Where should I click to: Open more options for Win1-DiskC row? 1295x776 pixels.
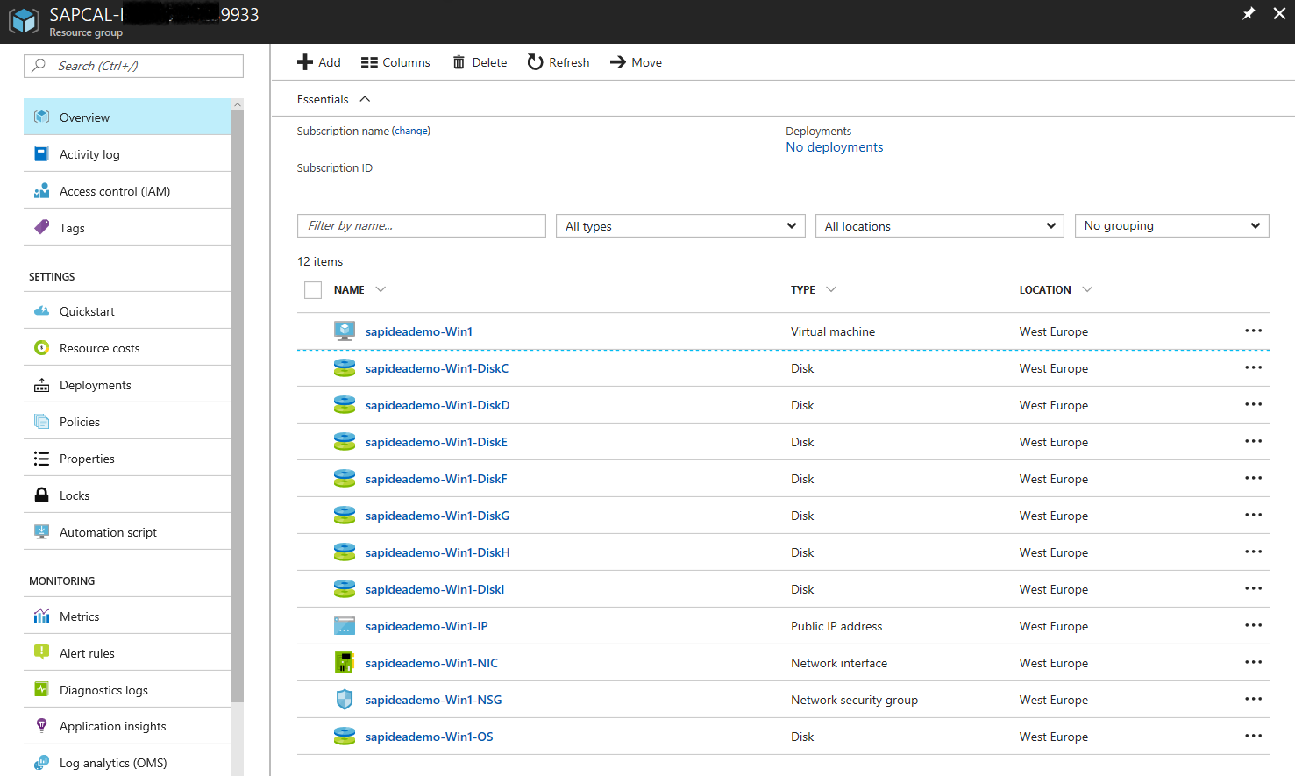(1254, 367)
